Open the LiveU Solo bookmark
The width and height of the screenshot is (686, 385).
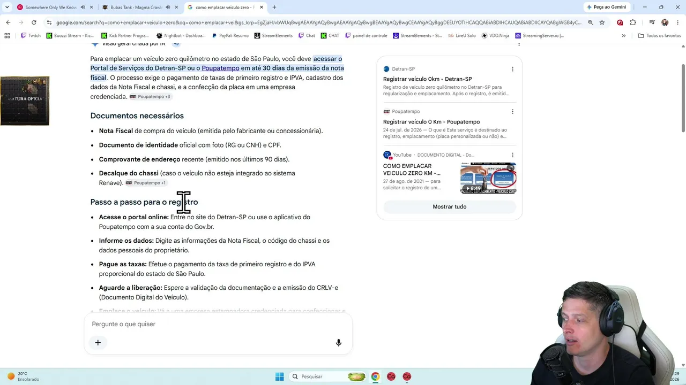[x=461, y=36]
